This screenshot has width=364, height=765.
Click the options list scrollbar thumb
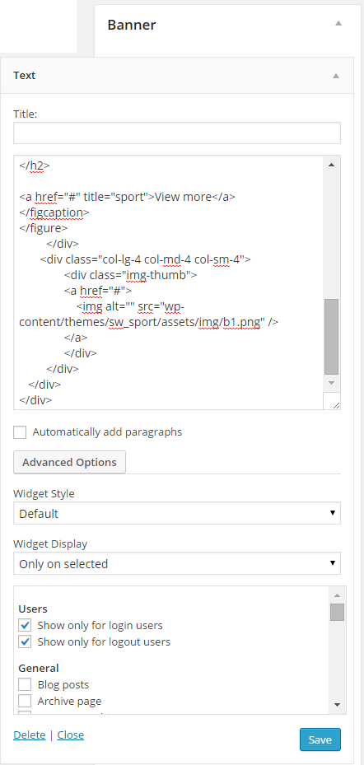tap(337, 612)
